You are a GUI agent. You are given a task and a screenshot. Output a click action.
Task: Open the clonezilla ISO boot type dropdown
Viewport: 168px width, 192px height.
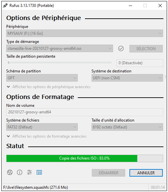click(59, 48)
